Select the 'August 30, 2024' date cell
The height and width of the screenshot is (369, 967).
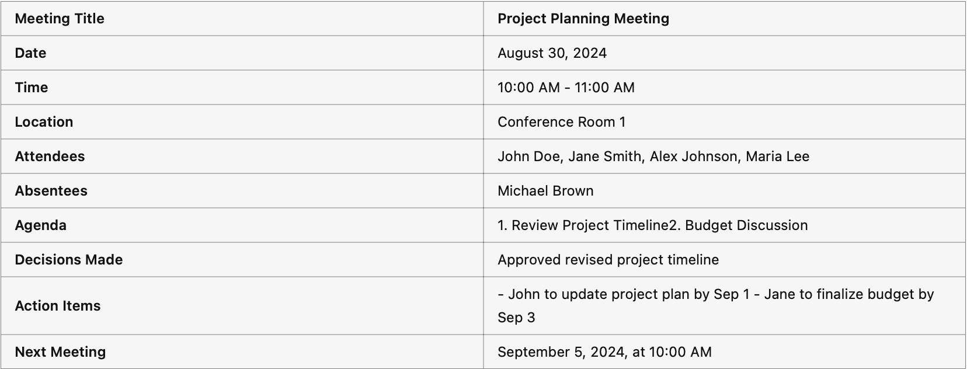(725, 53)
